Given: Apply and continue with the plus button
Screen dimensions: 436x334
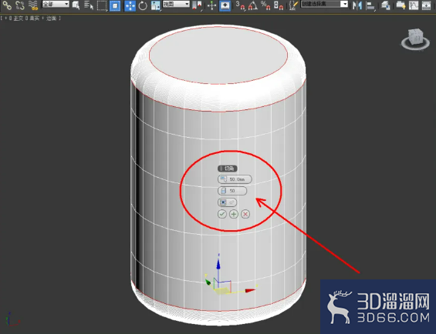Looking at the screenshot, I should [x=234, y=214].
